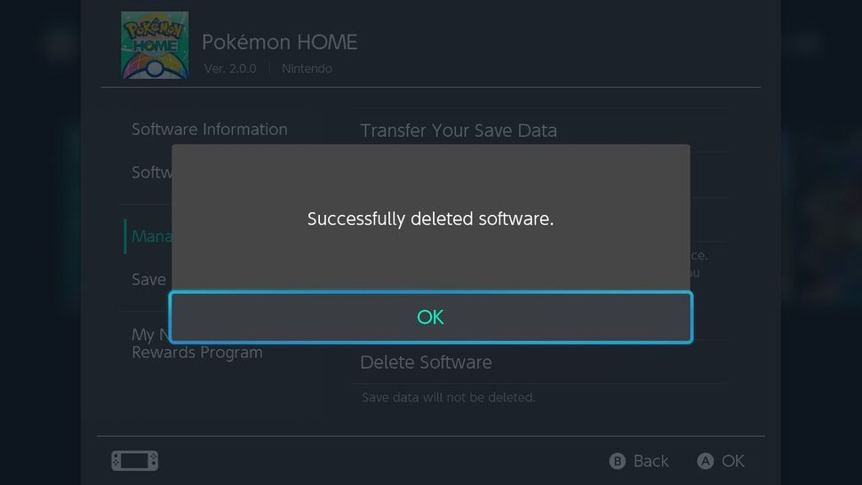This screenshot has height=485, width=862.
Task: Click the Ver. 2.0.0 version label
Action: (229, 68)
